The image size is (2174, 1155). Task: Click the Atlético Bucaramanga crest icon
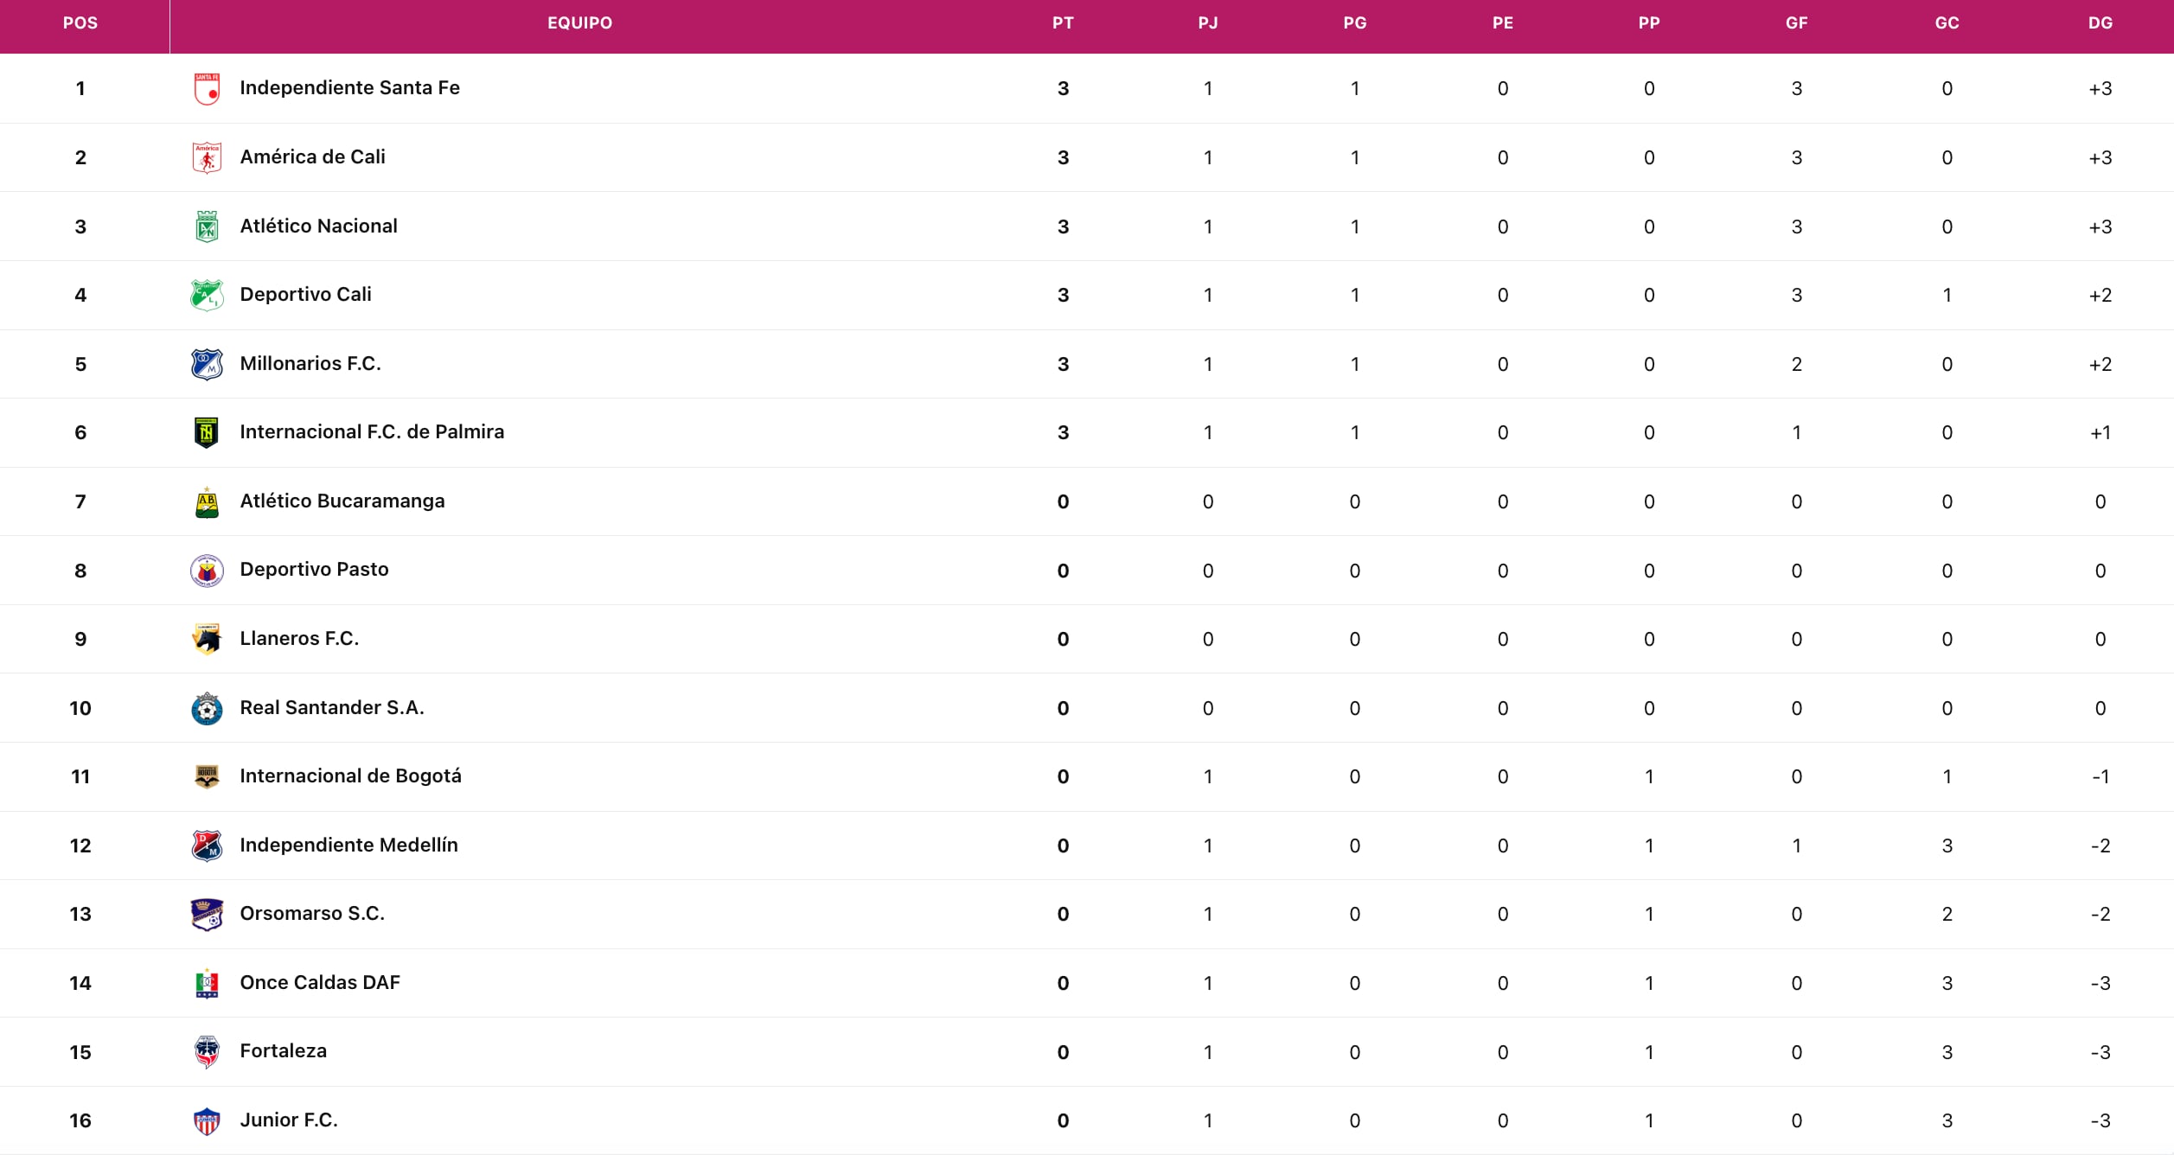(207, 501)
